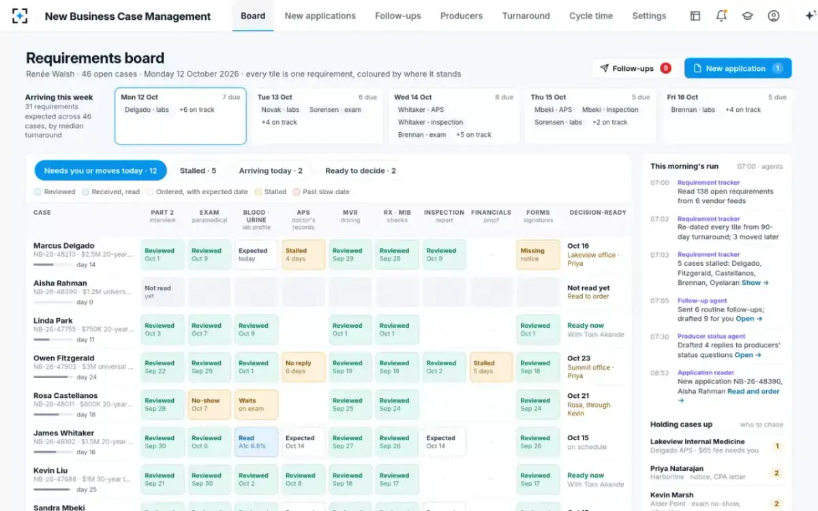818x511 pixels.
Task: Click Whitaker's Read A1c 6.8% tile
Action: 256,442
